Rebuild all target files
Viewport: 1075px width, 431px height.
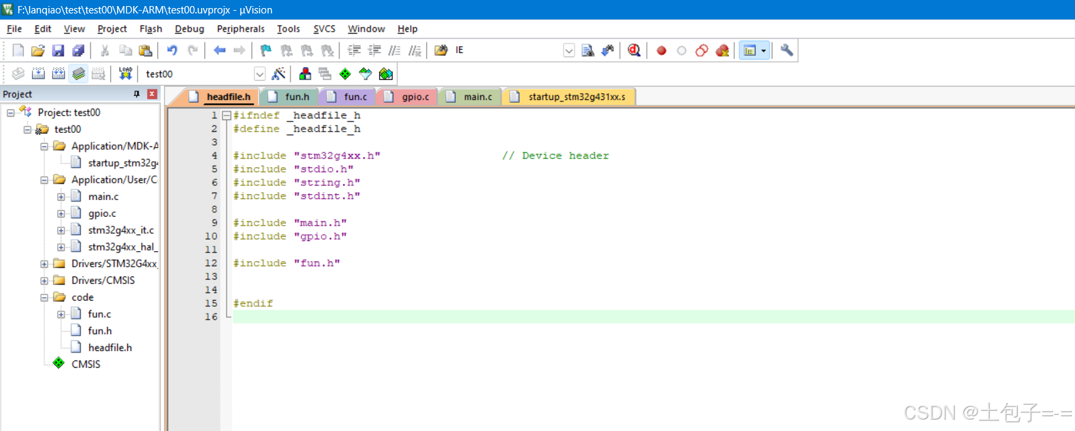click(x=58, y=74)
